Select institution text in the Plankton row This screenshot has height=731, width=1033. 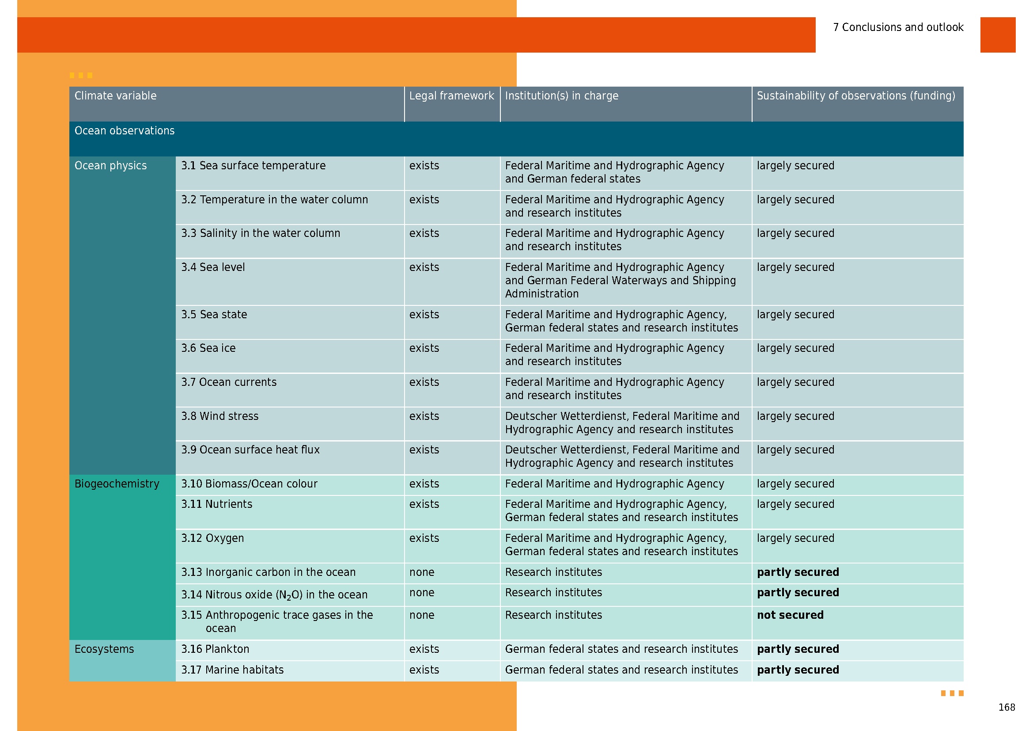click(x=621, y=649)
